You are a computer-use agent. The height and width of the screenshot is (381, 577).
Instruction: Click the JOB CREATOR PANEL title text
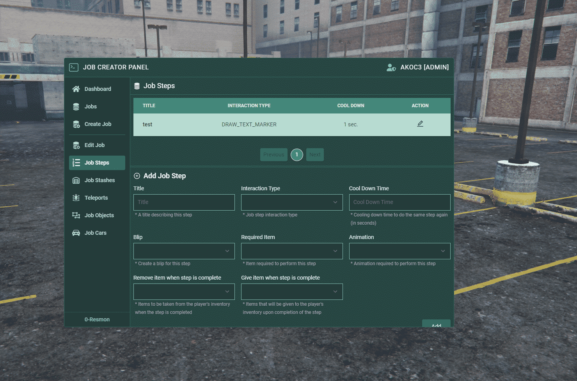click(x=116, y=67)
